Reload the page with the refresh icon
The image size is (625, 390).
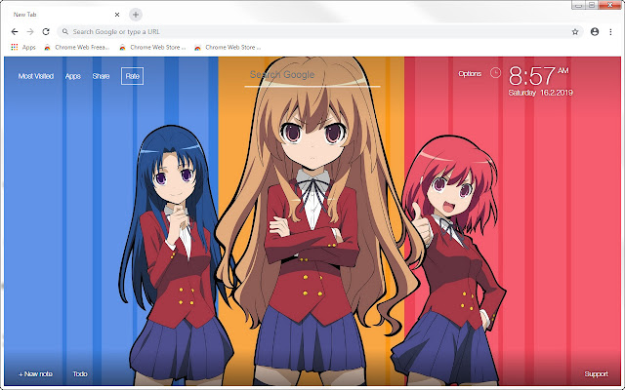click(46, 31)
